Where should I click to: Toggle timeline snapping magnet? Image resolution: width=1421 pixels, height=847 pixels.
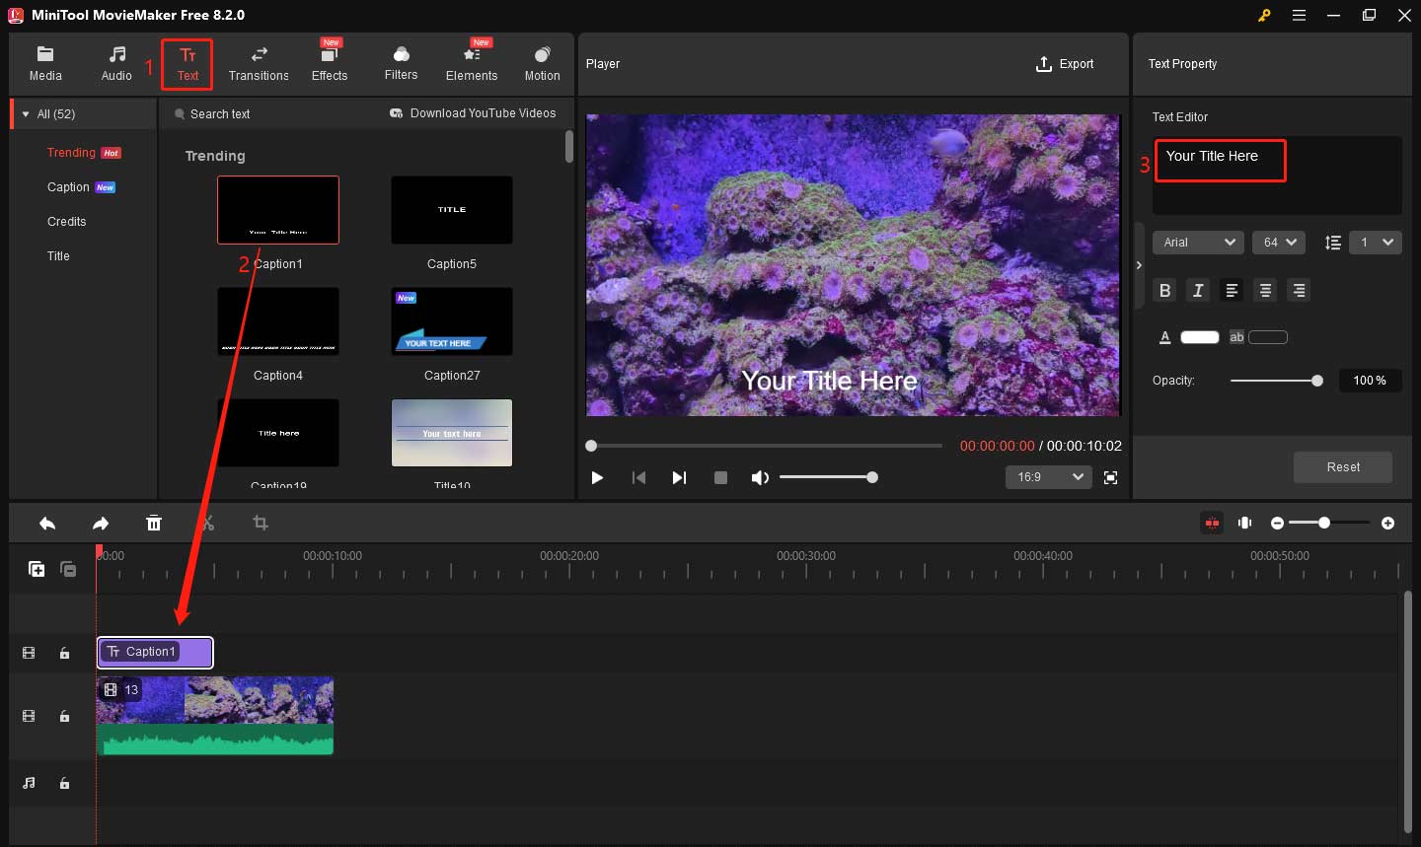click(x=1212, y=523)
